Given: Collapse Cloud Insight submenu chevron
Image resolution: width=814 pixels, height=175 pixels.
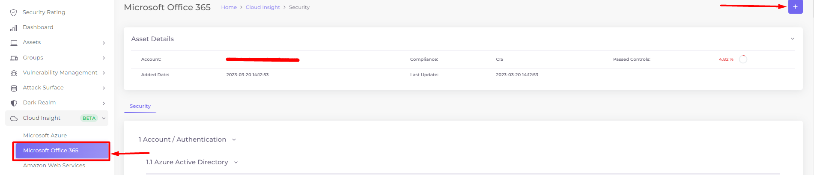Looking at the screenshot, I should (104, 118).
